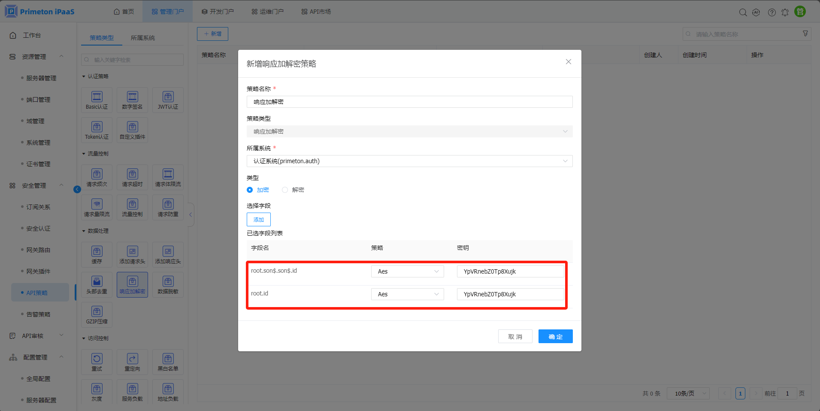The width and height of the screenshot is (820, 411).
Task: Click the Basic认证 policy icon
Action: pyautogui.click(x=97, y=100)
